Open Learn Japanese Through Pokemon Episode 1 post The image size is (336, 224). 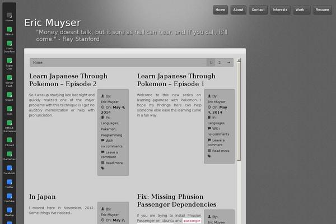tap(176, 80)
